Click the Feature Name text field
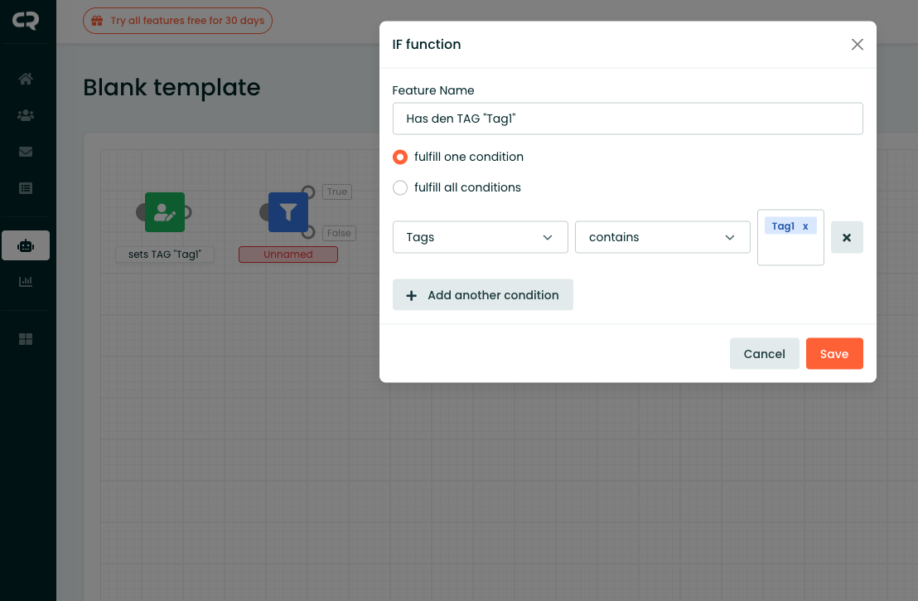The image size is (918, 601). click(x=627, y=119)
